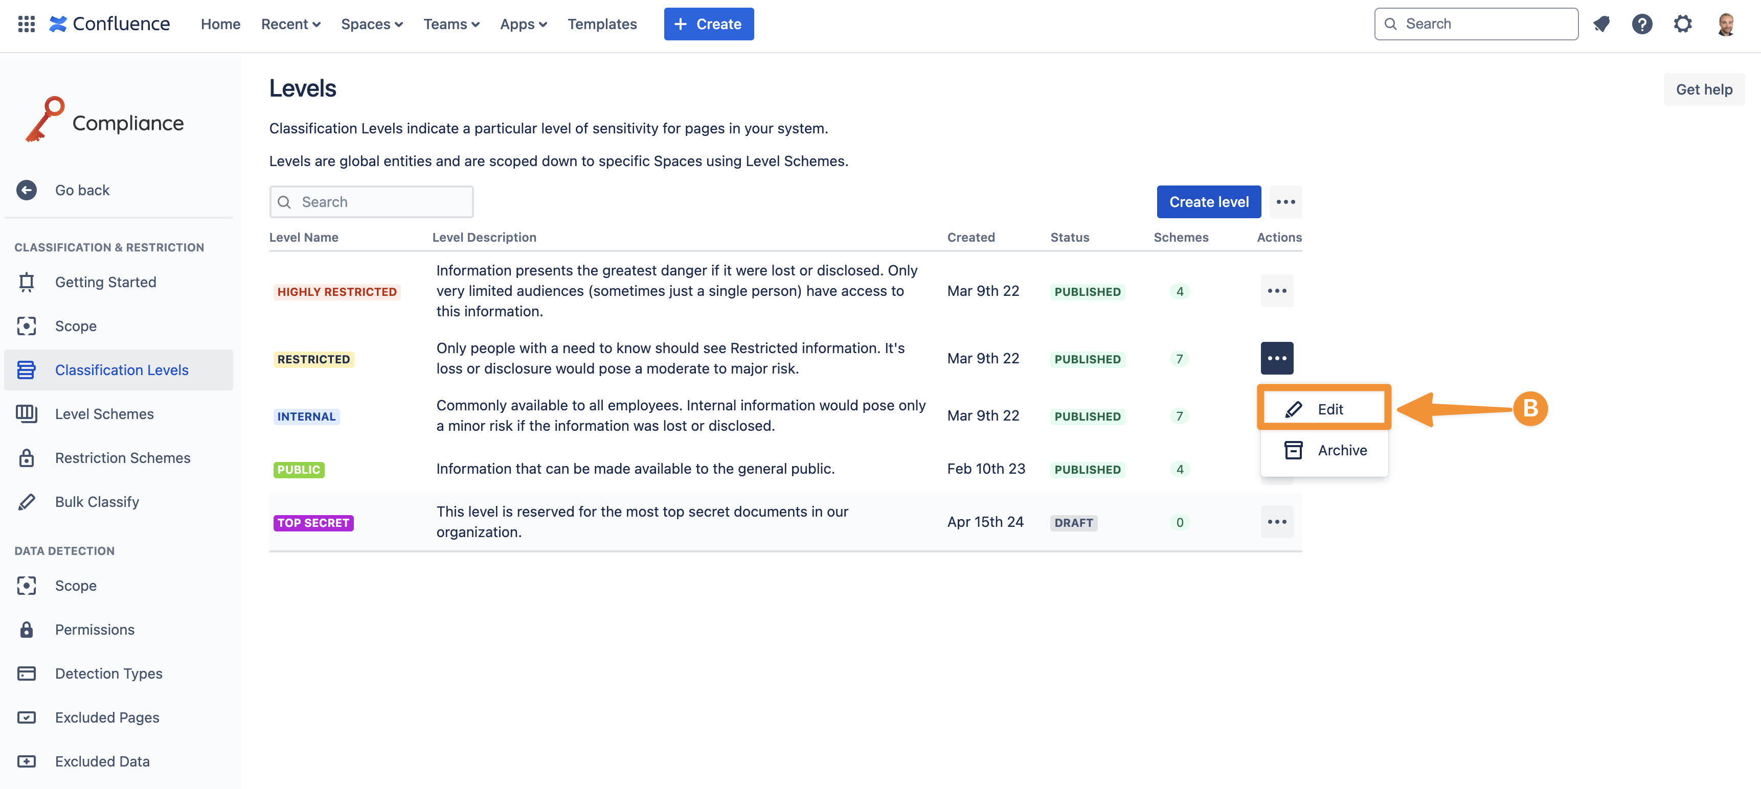Open Bulk Classify pencil icon in sidebar

27,502
